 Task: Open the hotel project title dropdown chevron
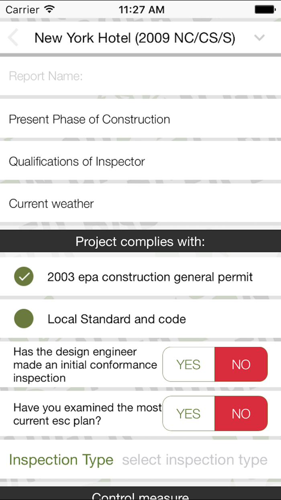(259, 37)
